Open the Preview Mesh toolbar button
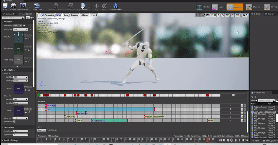 pyautogui.click(x=23, y=7)
